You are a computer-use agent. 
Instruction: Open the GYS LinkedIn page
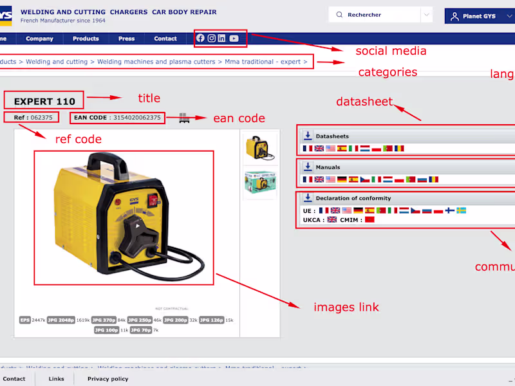221,39
